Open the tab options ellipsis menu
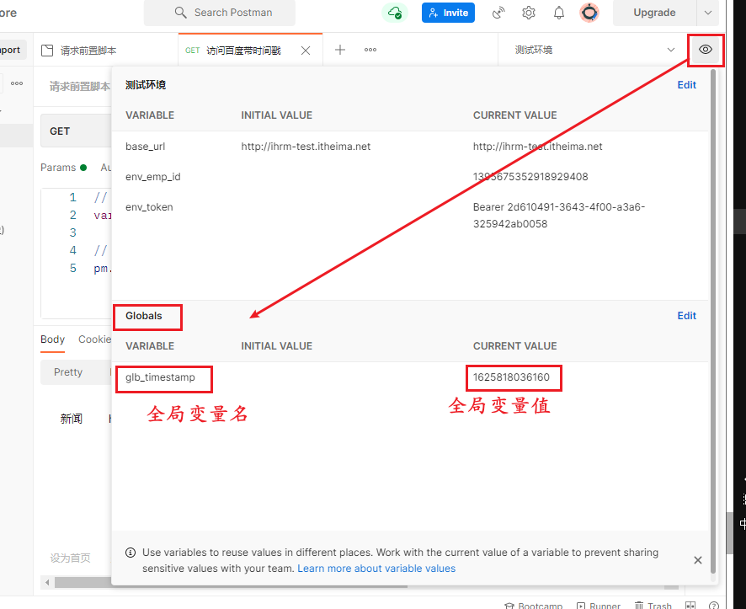The height and width of the screenshot is (609, 746). (x=370, y=50)
